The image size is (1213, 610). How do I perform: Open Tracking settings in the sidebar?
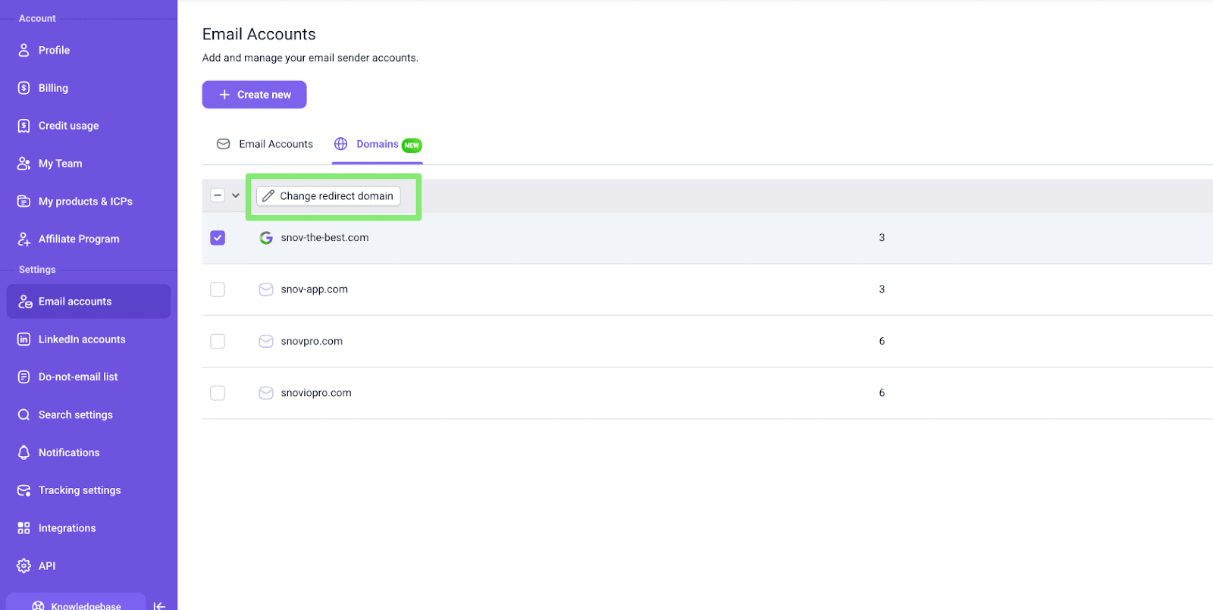[80, 490]
